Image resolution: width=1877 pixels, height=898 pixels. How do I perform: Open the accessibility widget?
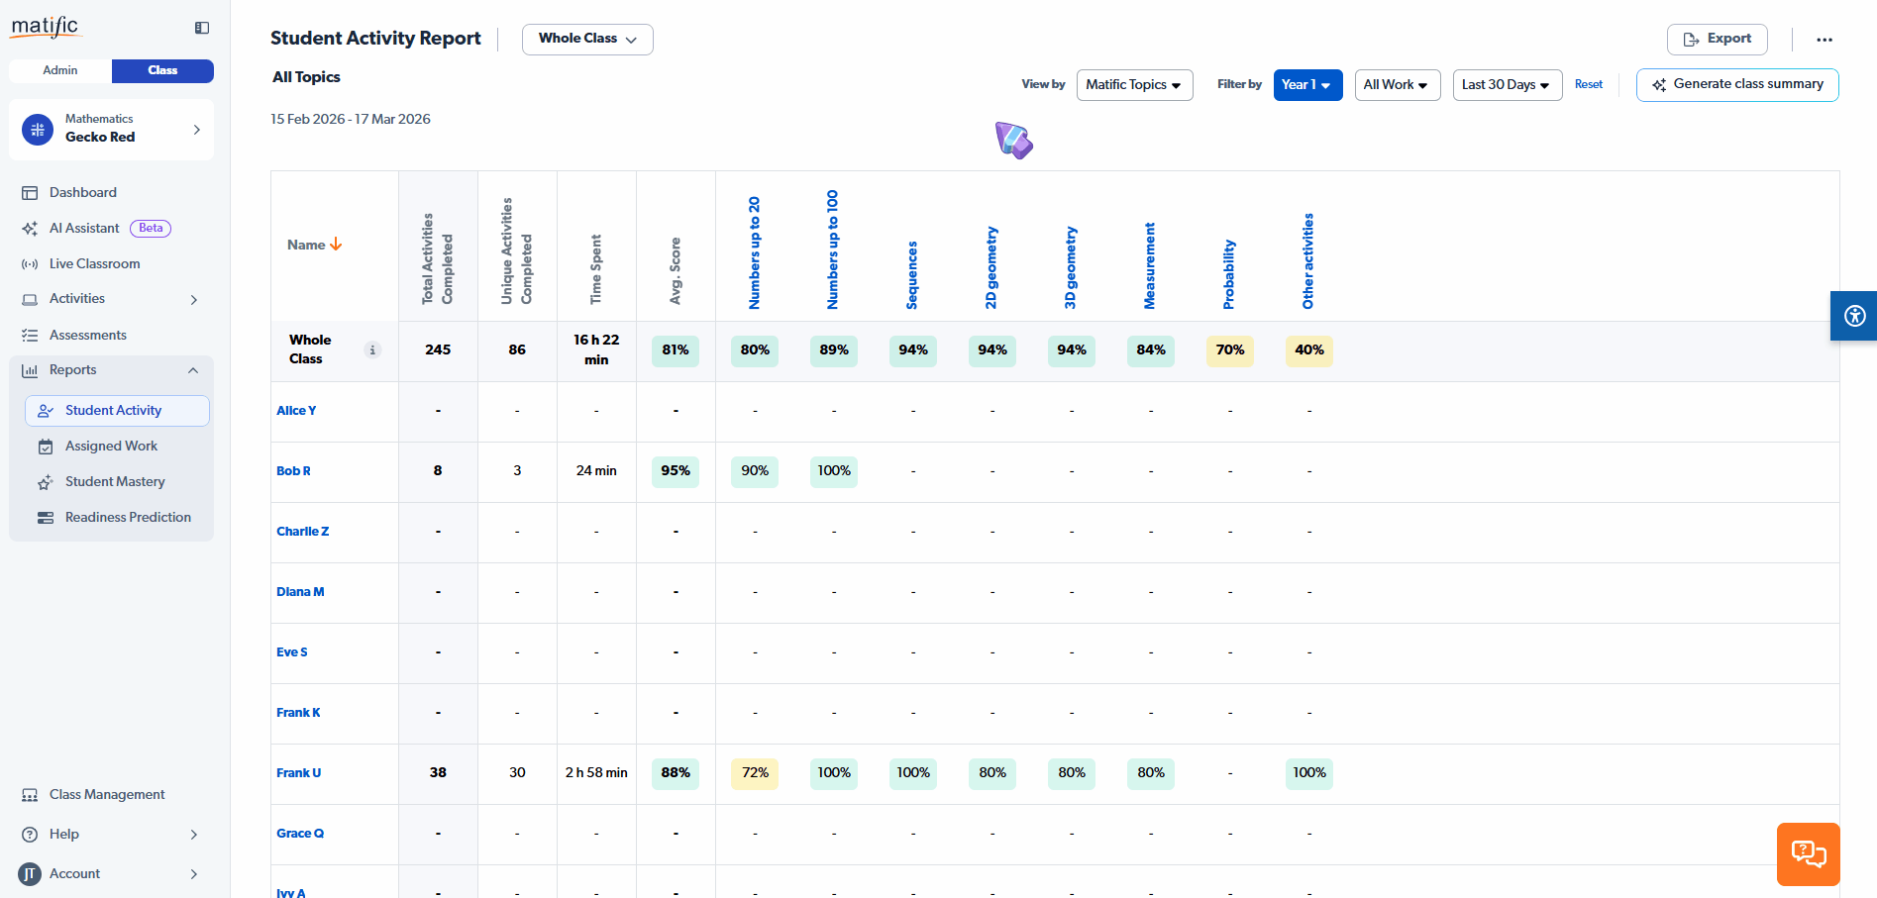click(1854, 316)
